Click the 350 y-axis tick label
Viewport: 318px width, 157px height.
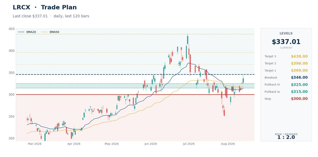12,73
